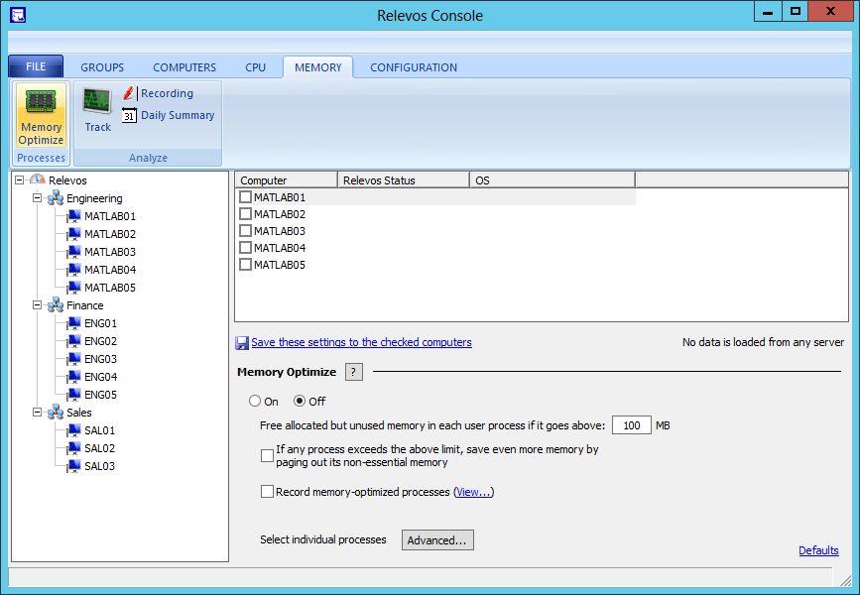Screen dimensions: 860x595
Task: Click the SAL01 computer icon
Action: pos(73,430)
